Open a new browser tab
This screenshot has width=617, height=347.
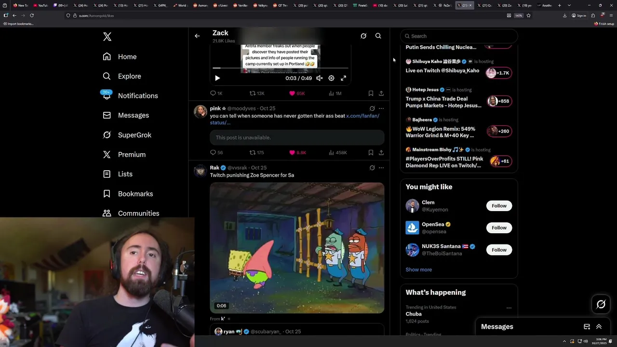(x=559, y=5)
